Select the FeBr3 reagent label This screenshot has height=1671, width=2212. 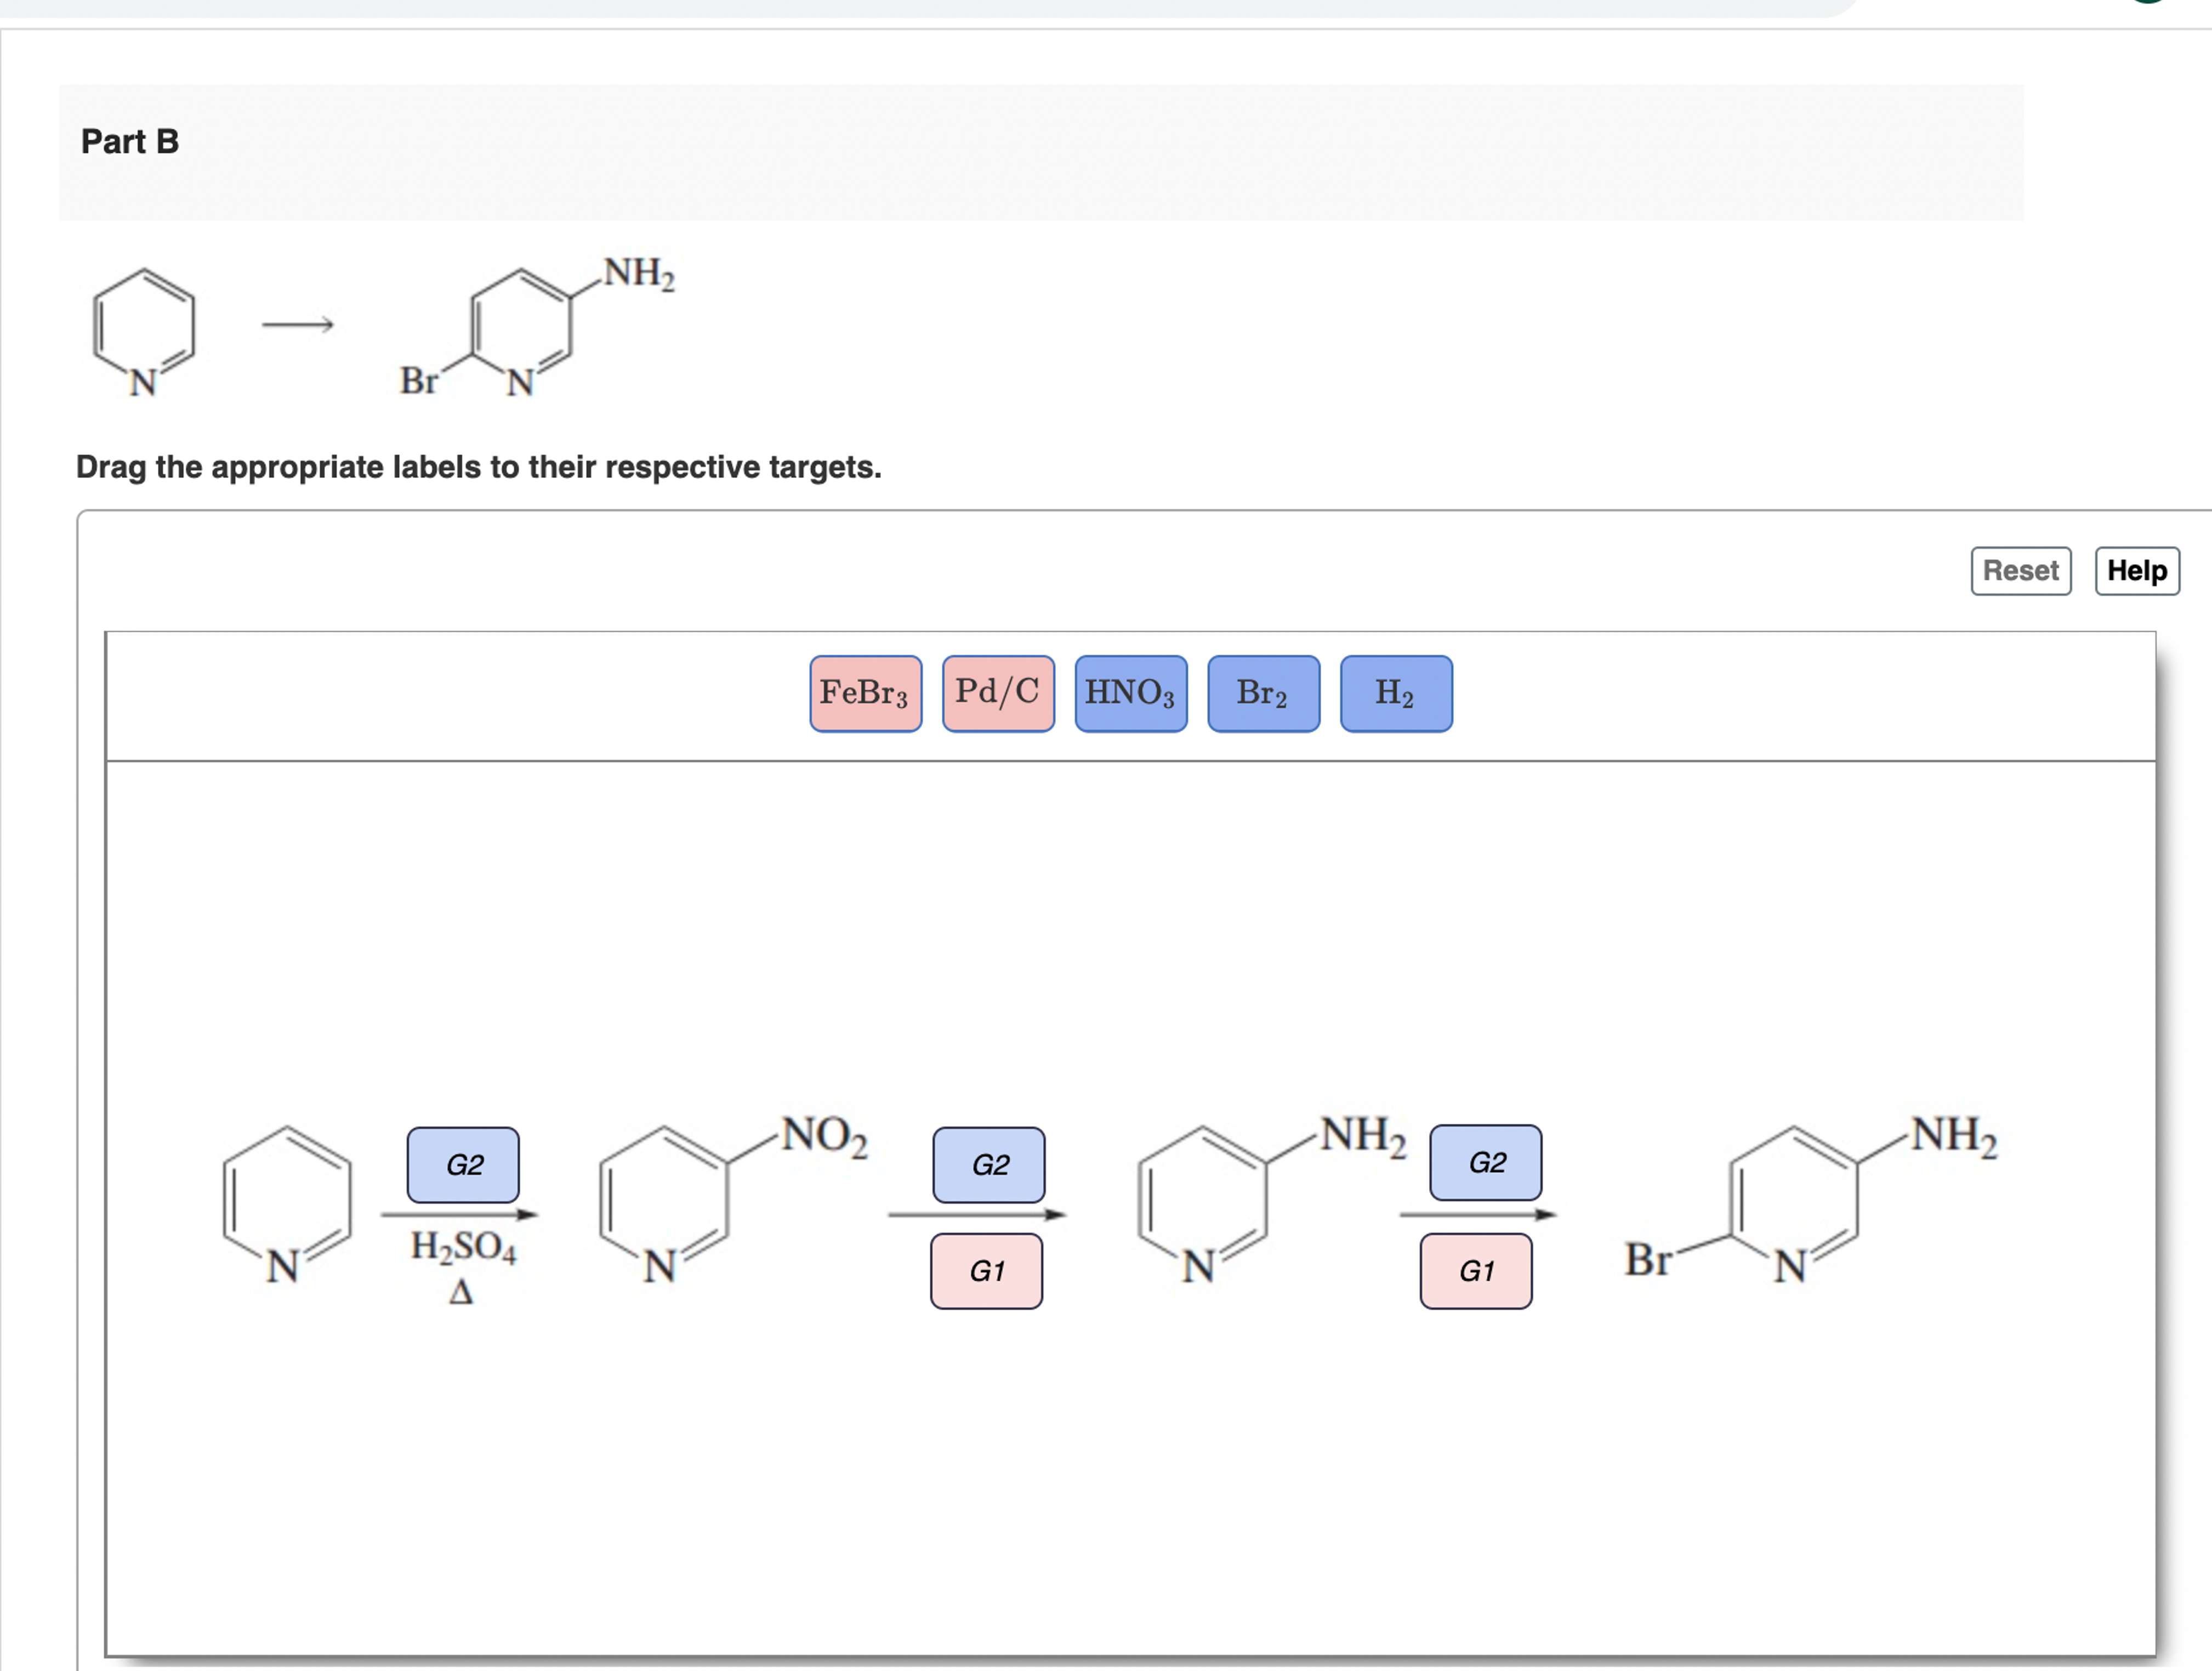coord(865,693)
